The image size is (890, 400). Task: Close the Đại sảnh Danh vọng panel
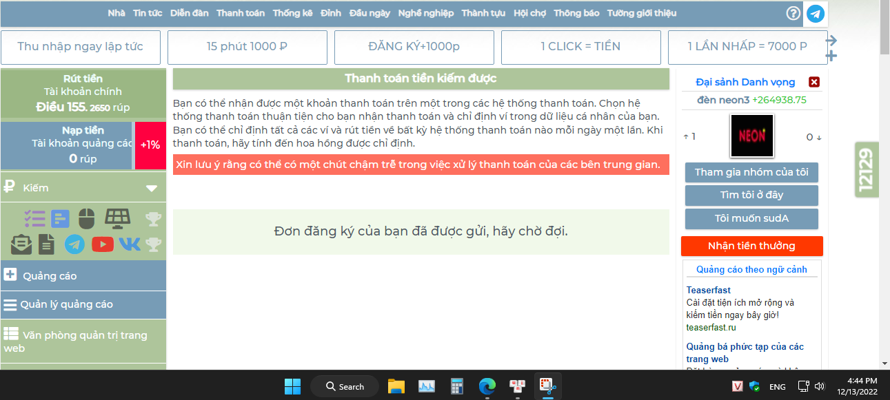pos(814,82)
